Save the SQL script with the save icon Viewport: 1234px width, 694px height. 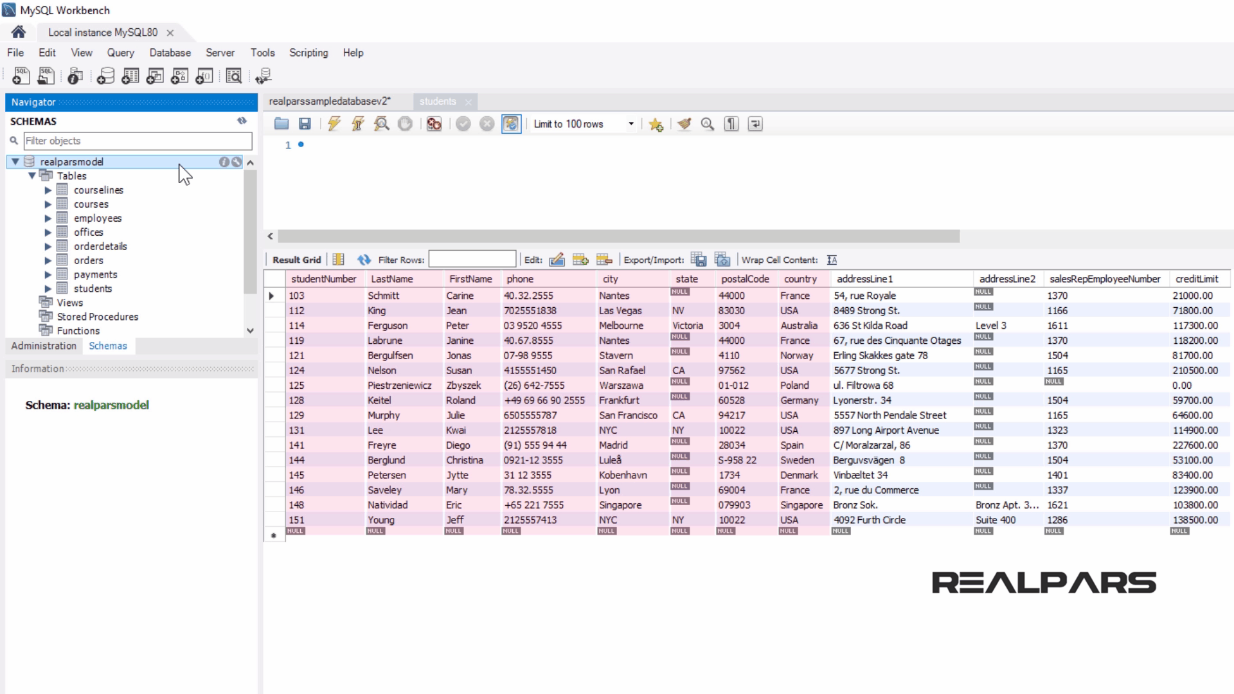(305, 123)
